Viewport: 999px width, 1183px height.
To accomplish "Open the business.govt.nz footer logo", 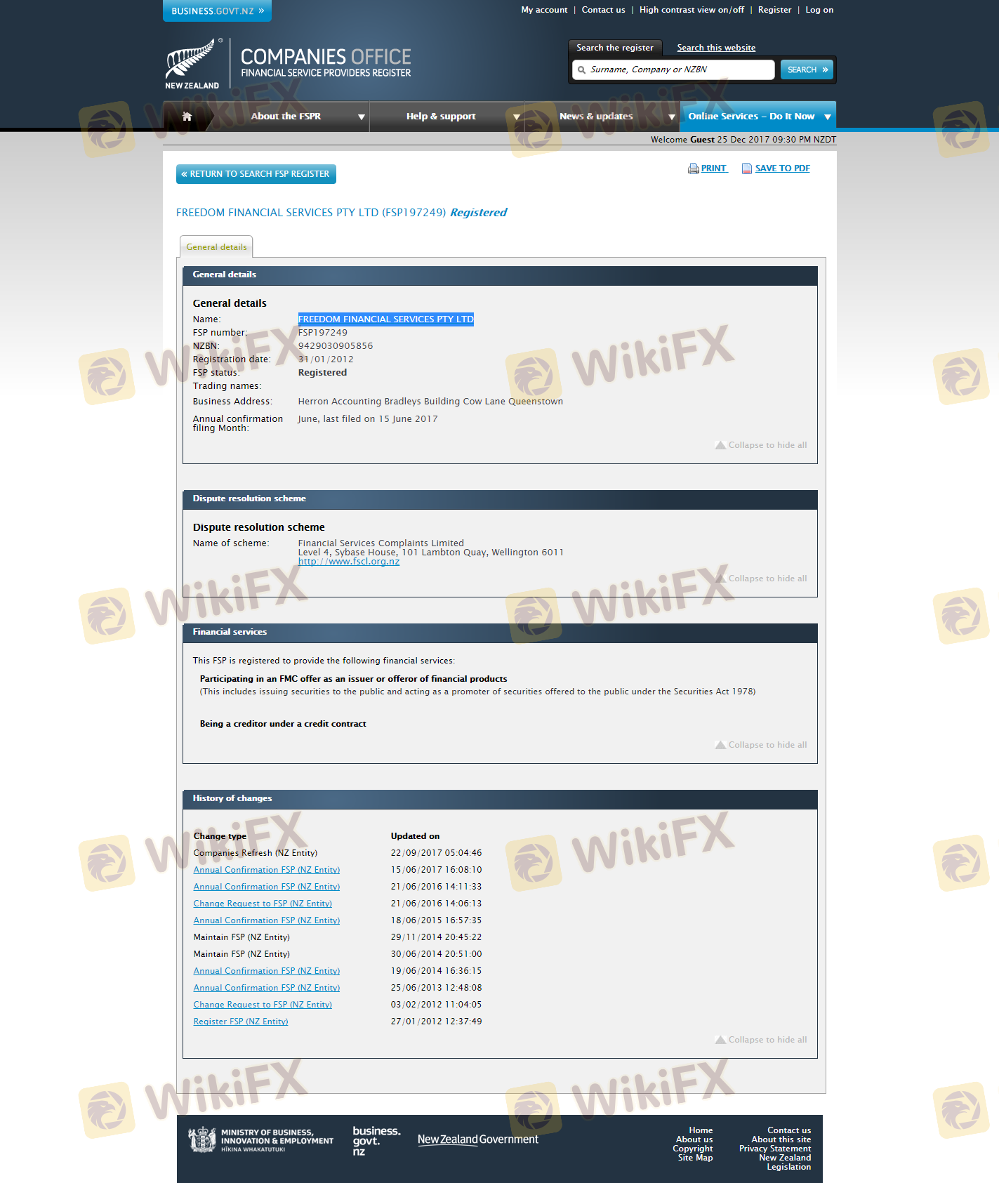I will point(376,1140).
